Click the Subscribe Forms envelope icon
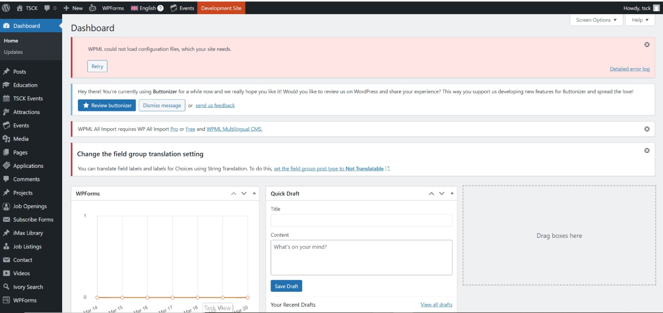This screenshot has height=313, width=663. (6, 219)
